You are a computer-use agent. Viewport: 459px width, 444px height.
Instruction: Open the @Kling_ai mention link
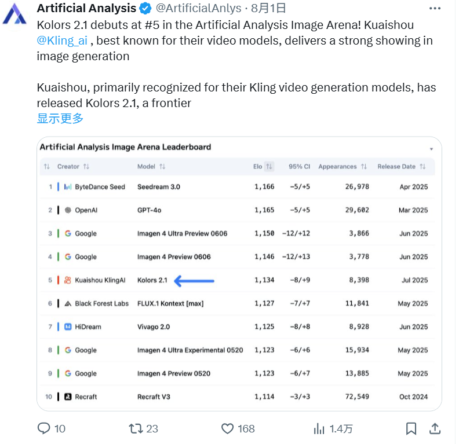point(62,41)
